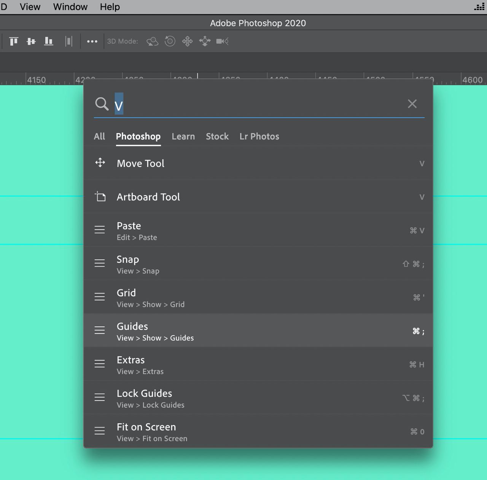Select the 3D slide object icon
This screenshot has height=480, width=487.
point(205,41)
